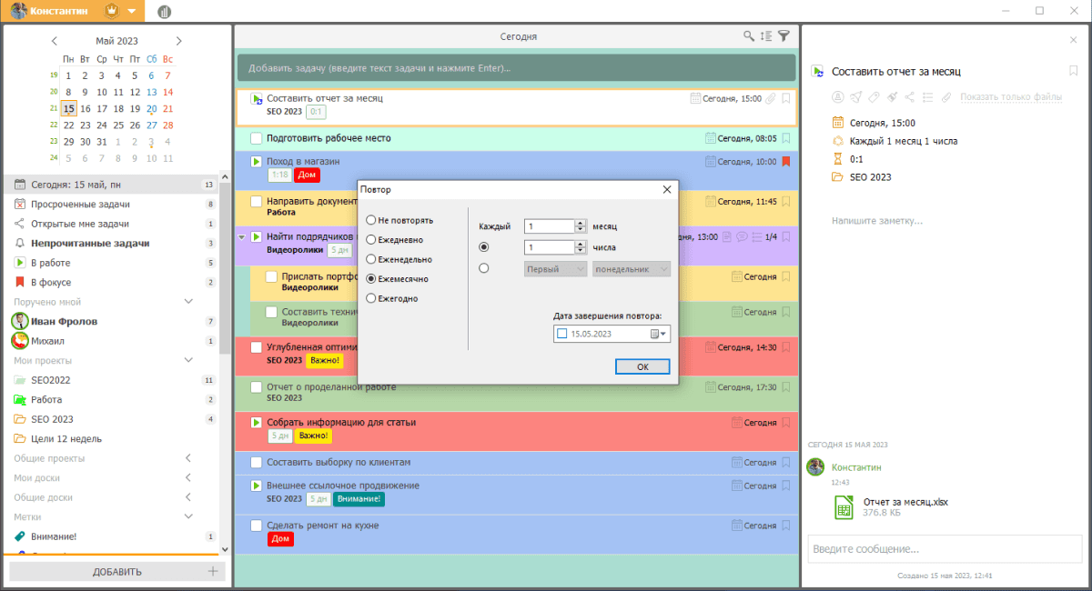Select the 'Ежедневно' repeat option
Screen dimensions: 1092x591
[x=370, y=239]
